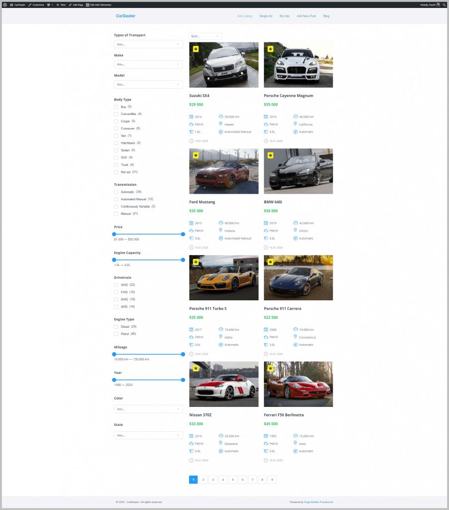449x510 pixels.
Task: Open the Sort dropdown above the listings
Action: (x=205, y=36)
